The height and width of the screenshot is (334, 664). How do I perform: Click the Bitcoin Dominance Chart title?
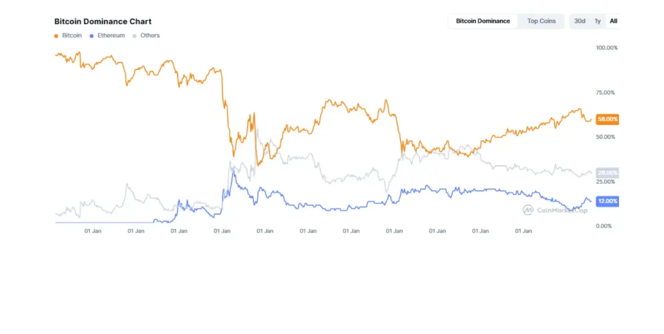pos(103,21)
